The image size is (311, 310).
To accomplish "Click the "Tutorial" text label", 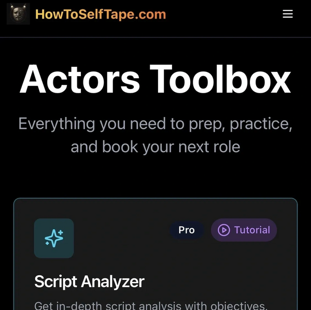I will [252, 230].
